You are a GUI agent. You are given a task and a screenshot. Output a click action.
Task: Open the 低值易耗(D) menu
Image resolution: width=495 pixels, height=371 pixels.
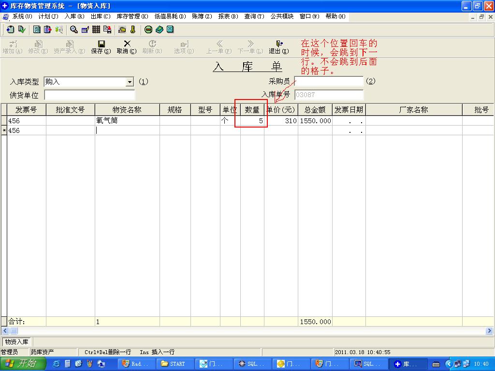point(171,16)
